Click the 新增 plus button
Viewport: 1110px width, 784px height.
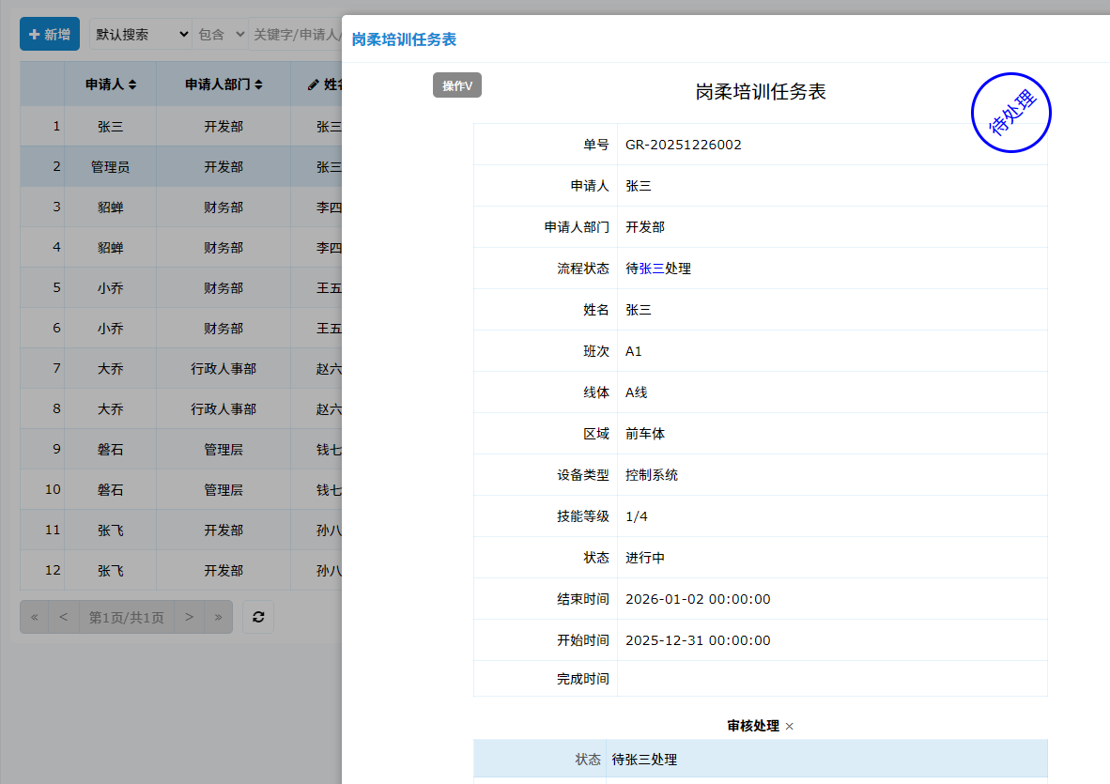tap(50, 35)
